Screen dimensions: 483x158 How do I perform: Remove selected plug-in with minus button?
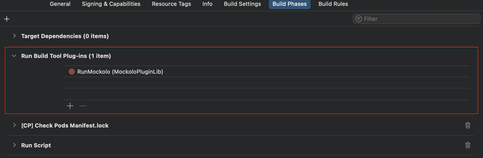[83, 106]
